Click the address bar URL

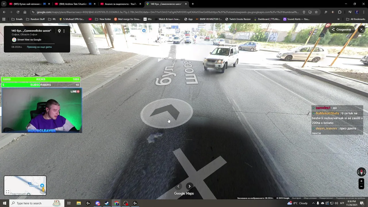[x=167, y=12]
